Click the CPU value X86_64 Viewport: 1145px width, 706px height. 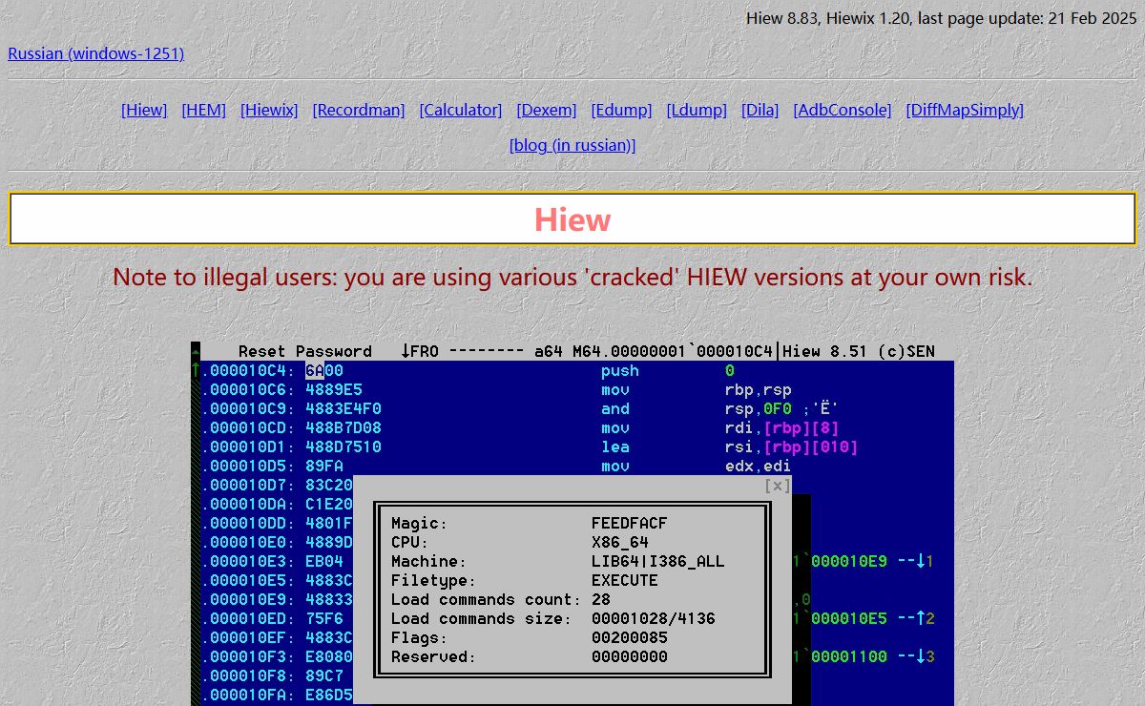620,542
